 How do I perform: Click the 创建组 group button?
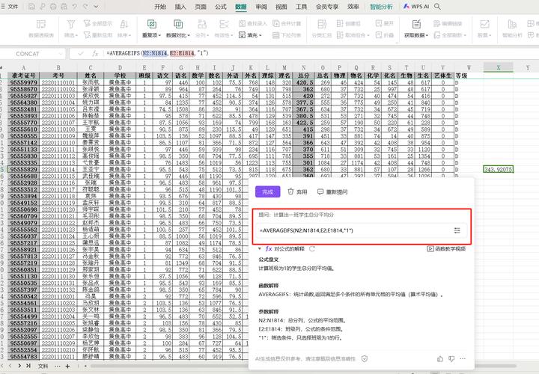click(x=349, y=23)
